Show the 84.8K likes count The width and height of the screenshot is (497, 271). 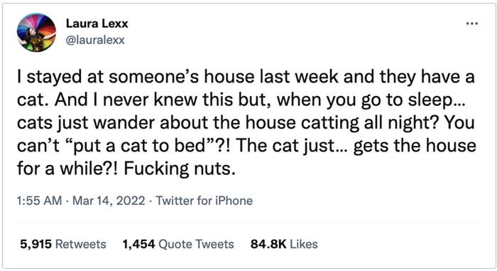click(268, 244)
